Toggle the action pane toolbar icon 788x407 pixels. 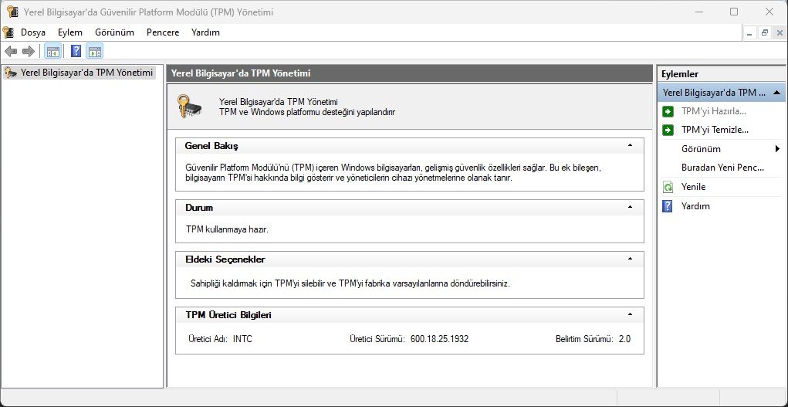click(94, 52)
